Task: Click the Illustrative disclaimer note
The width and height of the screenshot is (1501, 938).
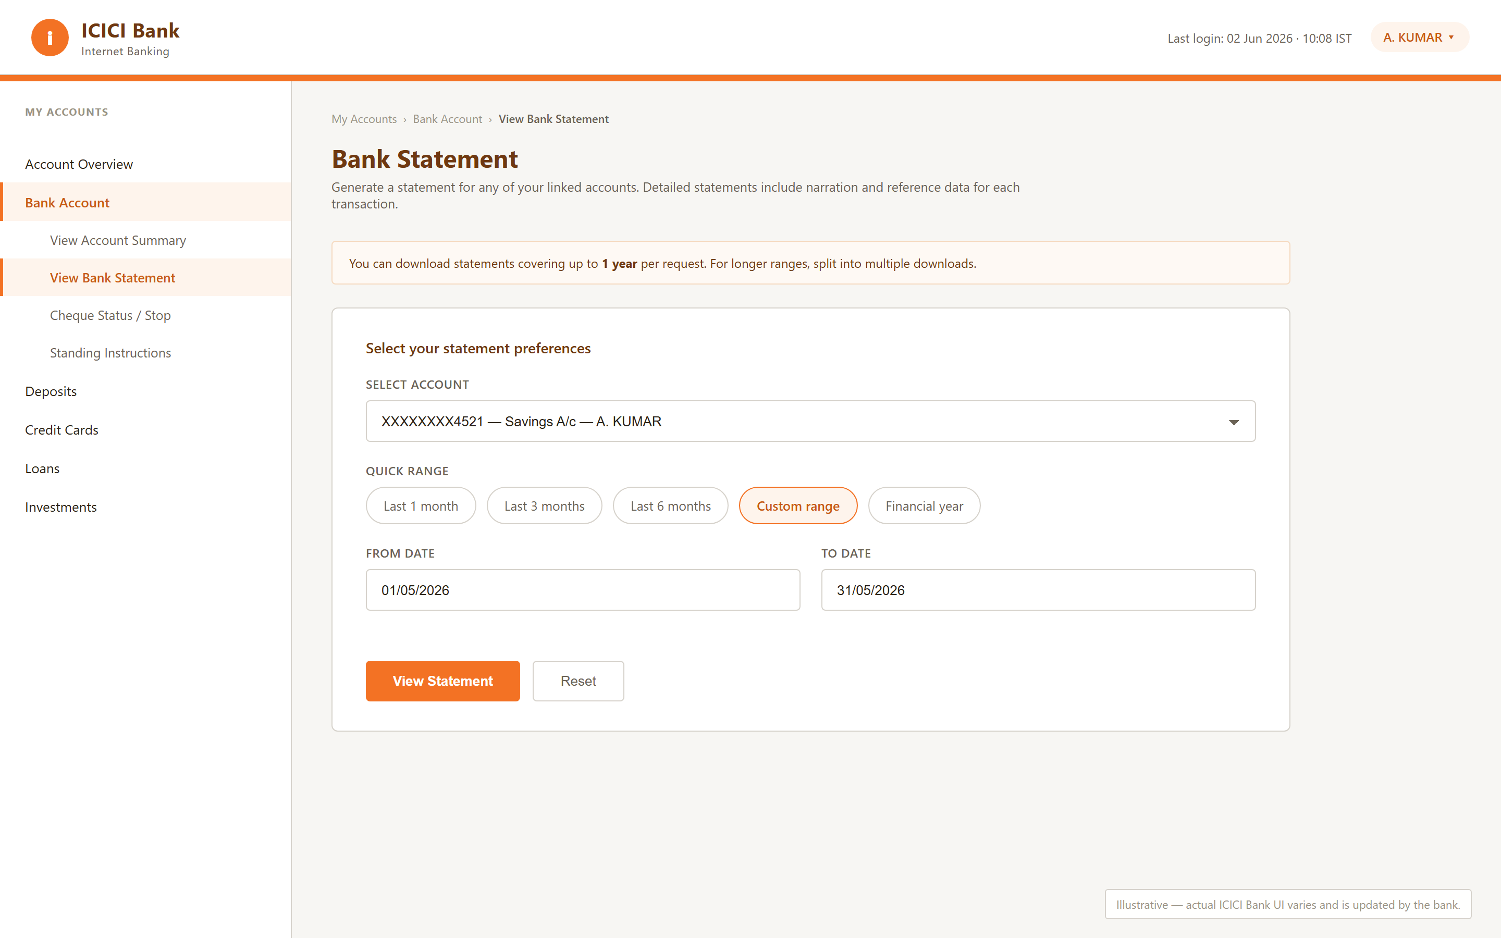Action: coord(1288,904)
